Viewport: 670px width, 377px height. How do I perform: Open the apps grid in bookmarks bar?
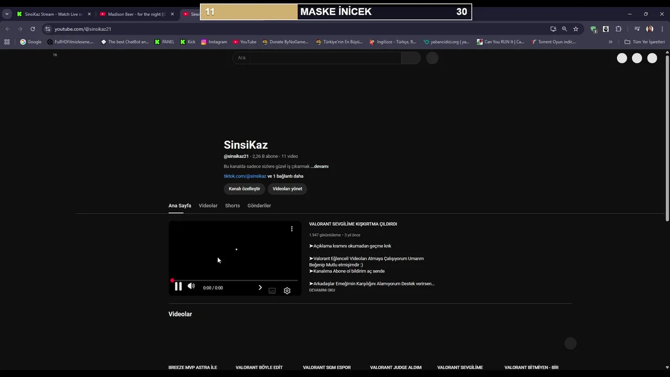[7, 42]
